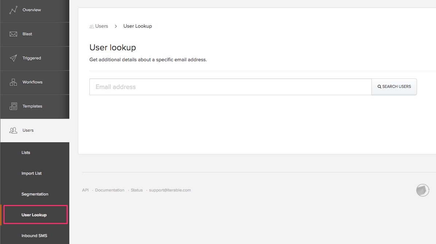Select the Users people icon in sidebar

(x=13, y=130)
